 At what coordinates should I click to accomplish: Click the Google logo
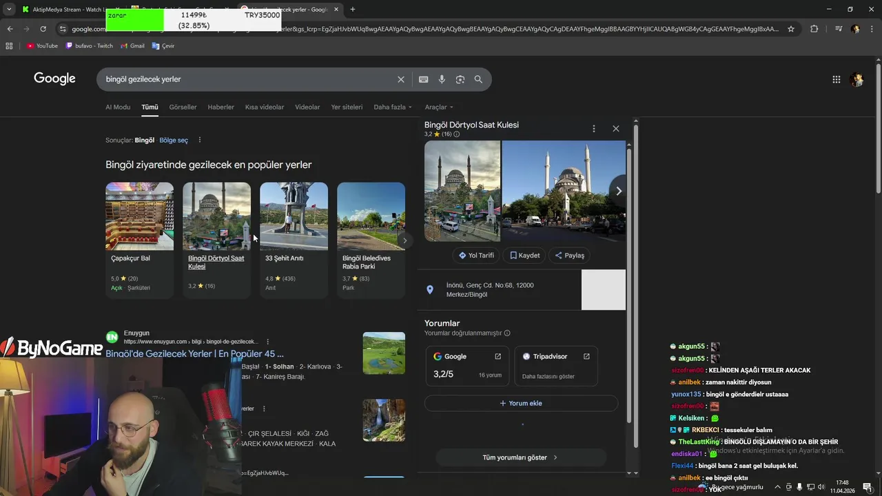[x=54, y=79]
